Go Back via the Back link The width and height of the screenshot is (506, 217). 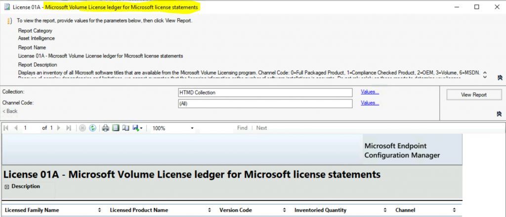click(10, 111)
